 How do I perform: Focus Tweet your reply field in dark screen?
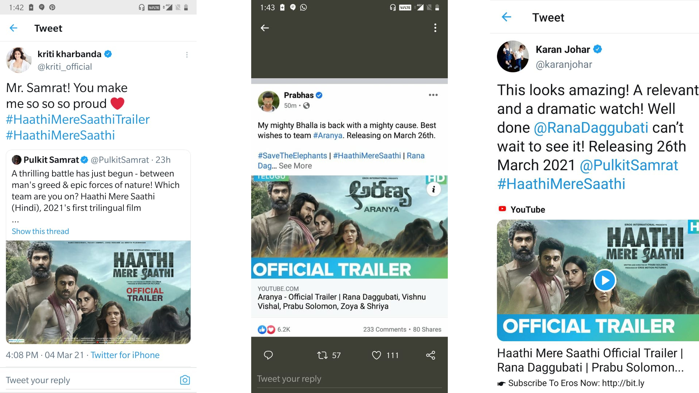349,379
